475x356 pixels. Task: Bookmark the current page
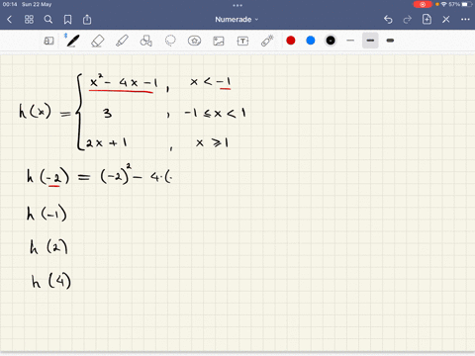tap(67, 20)
